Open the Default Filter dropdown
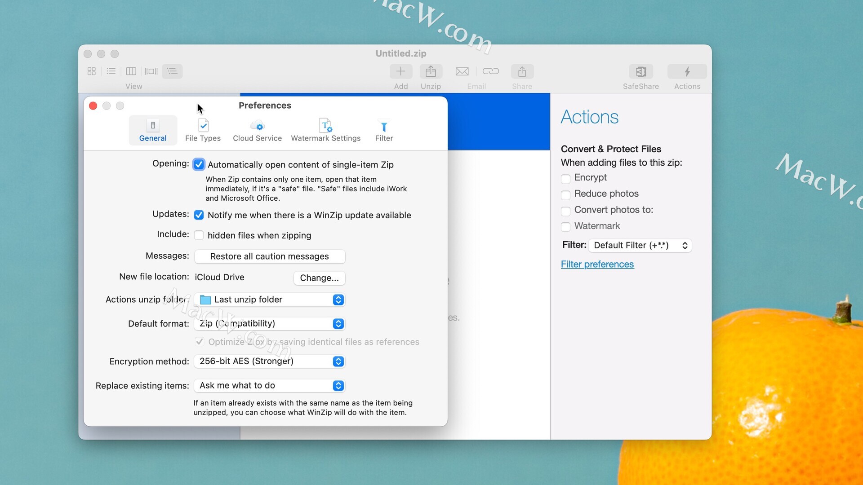This screenshot has height=485, width=863. click(640, 246)
